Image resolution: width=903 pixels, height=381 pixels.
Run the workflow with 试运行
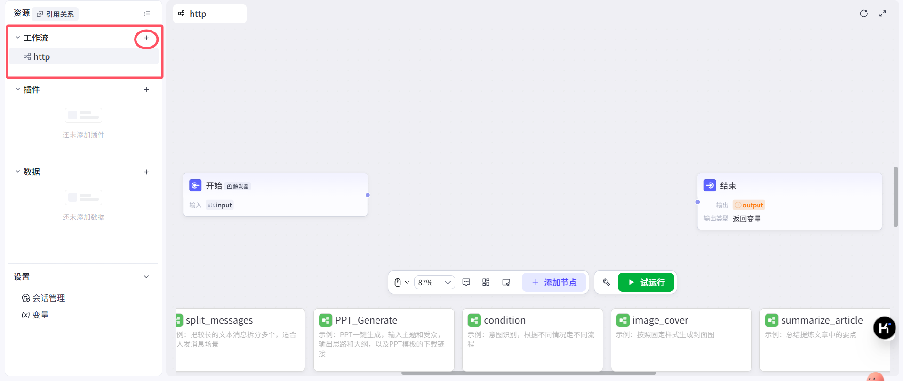646,282
